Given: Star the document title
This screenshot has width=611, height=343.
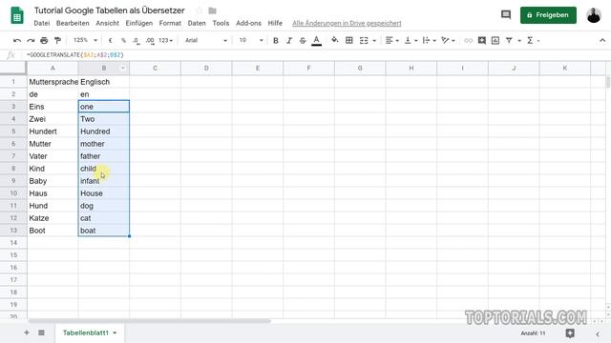Looking at the screenshot, I should point(200,10).
